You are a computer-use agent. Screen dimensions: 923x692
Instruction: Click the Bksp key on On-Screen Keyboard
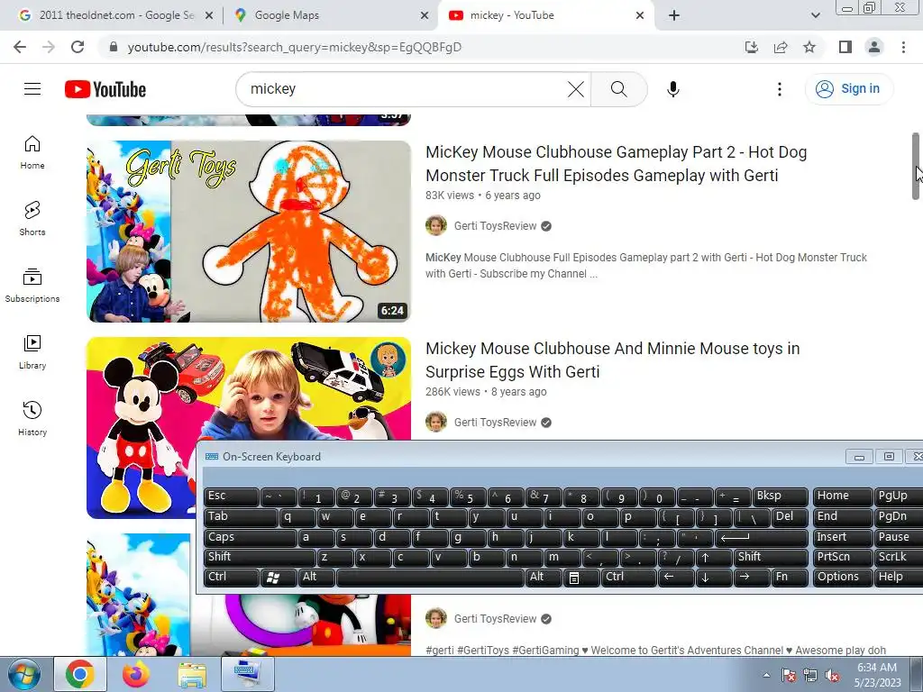coord(780,496)
